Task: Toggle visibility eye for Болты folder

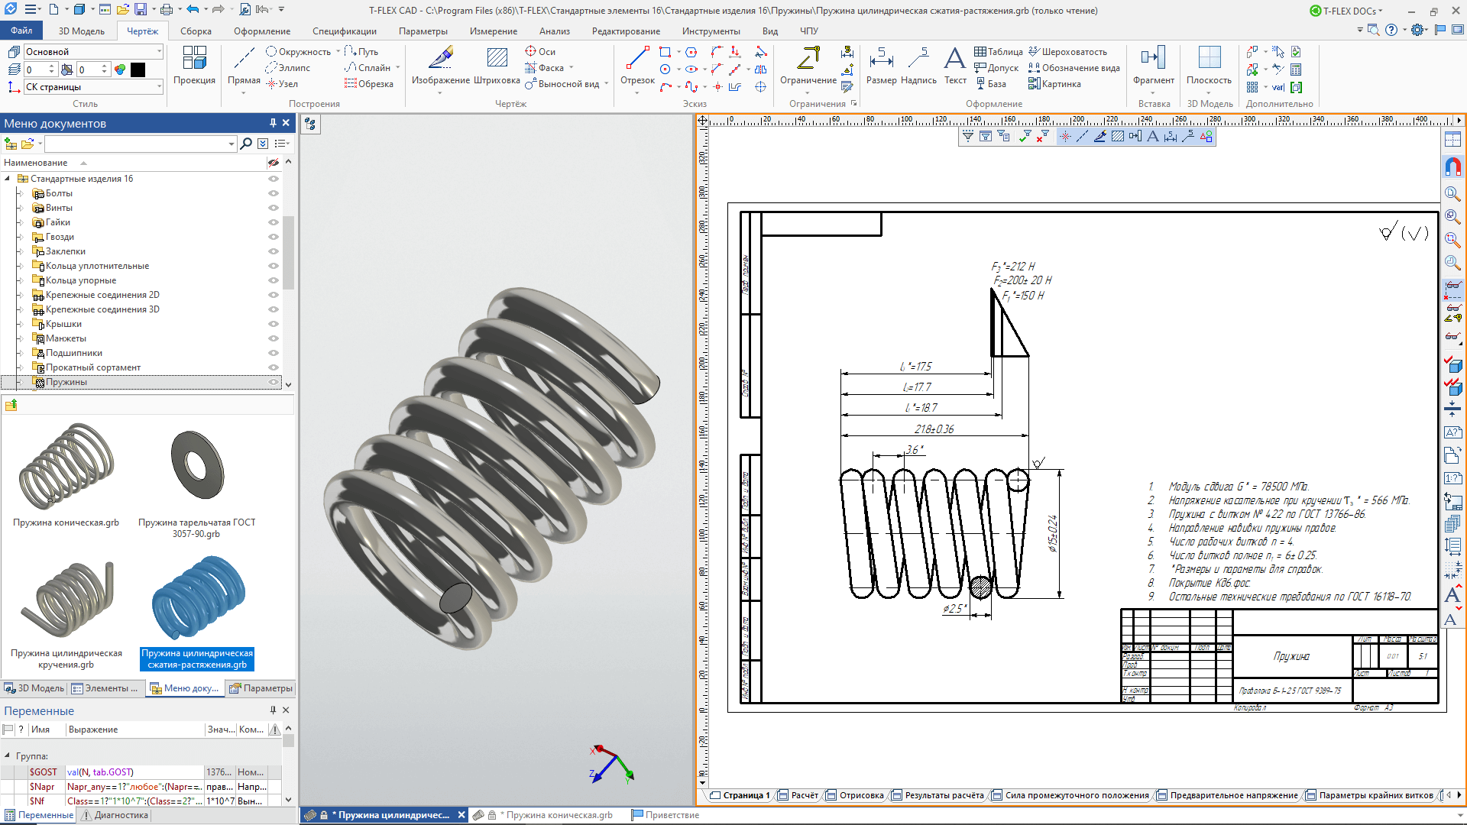Action: pyautogui.click(x=273, y=193)
